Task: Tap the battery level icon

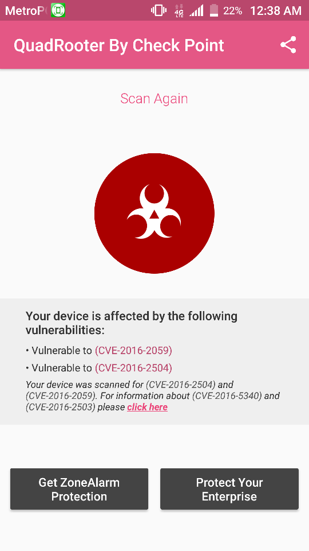Action: [x=213, y=10]
